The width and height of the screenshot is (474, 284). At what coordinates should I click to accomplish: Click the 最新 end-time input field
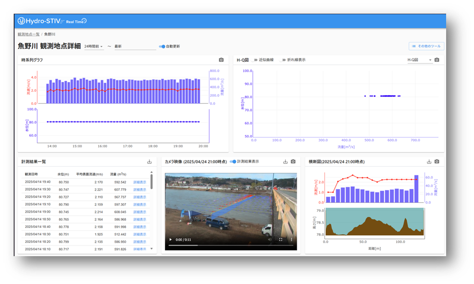(x=135, y=47)
